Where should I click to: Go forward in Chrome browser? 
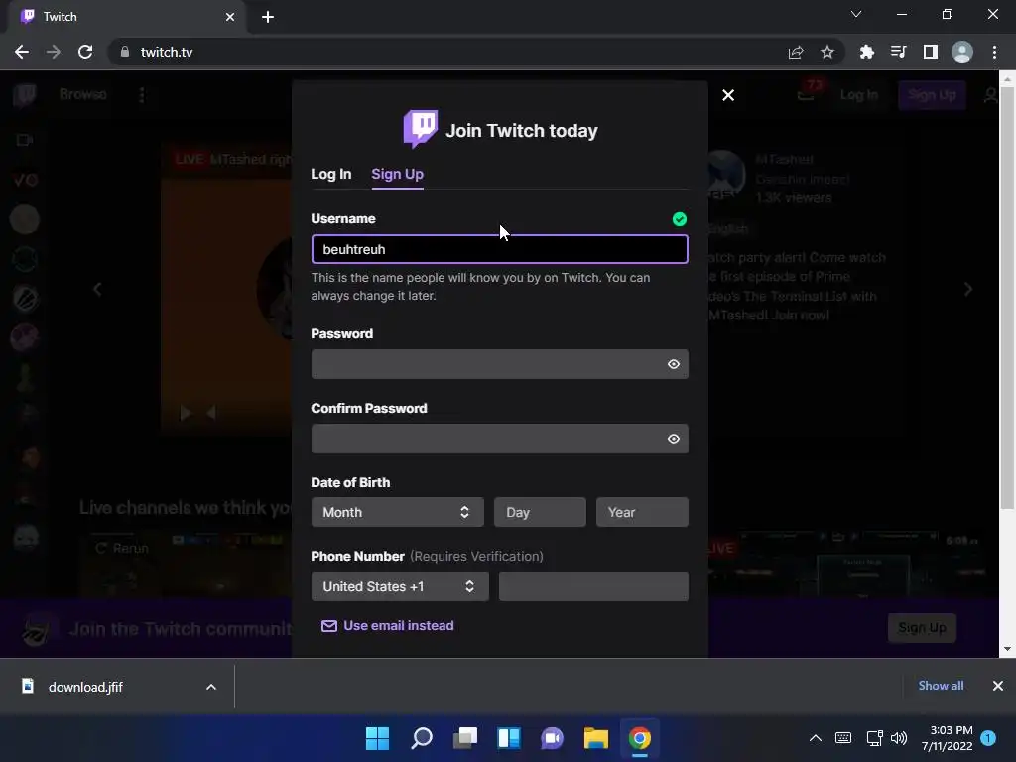pyautogui.click(x=54, y=52)
